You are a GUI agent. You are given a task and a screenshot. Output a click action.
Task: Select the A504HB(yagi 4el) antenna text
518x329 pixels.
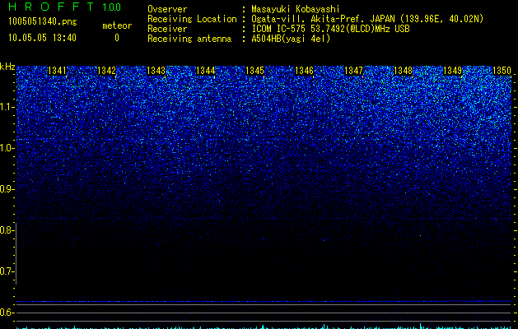tap(291, 39)
